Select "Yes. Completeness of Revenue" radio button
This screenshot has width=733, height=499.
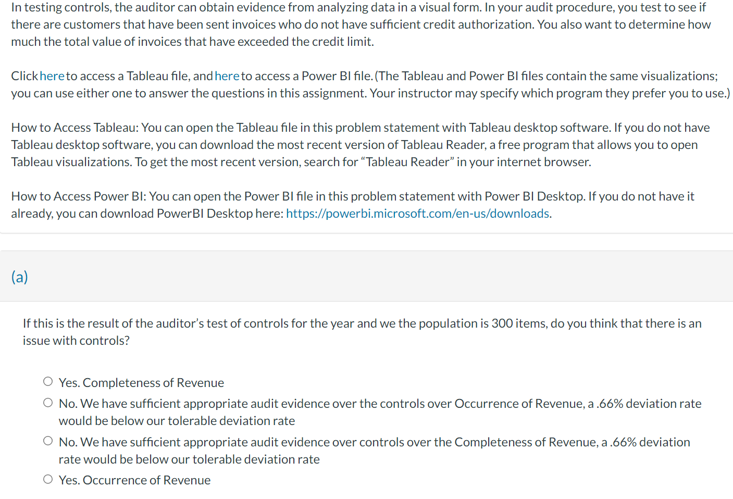click(x=47, y=381)
